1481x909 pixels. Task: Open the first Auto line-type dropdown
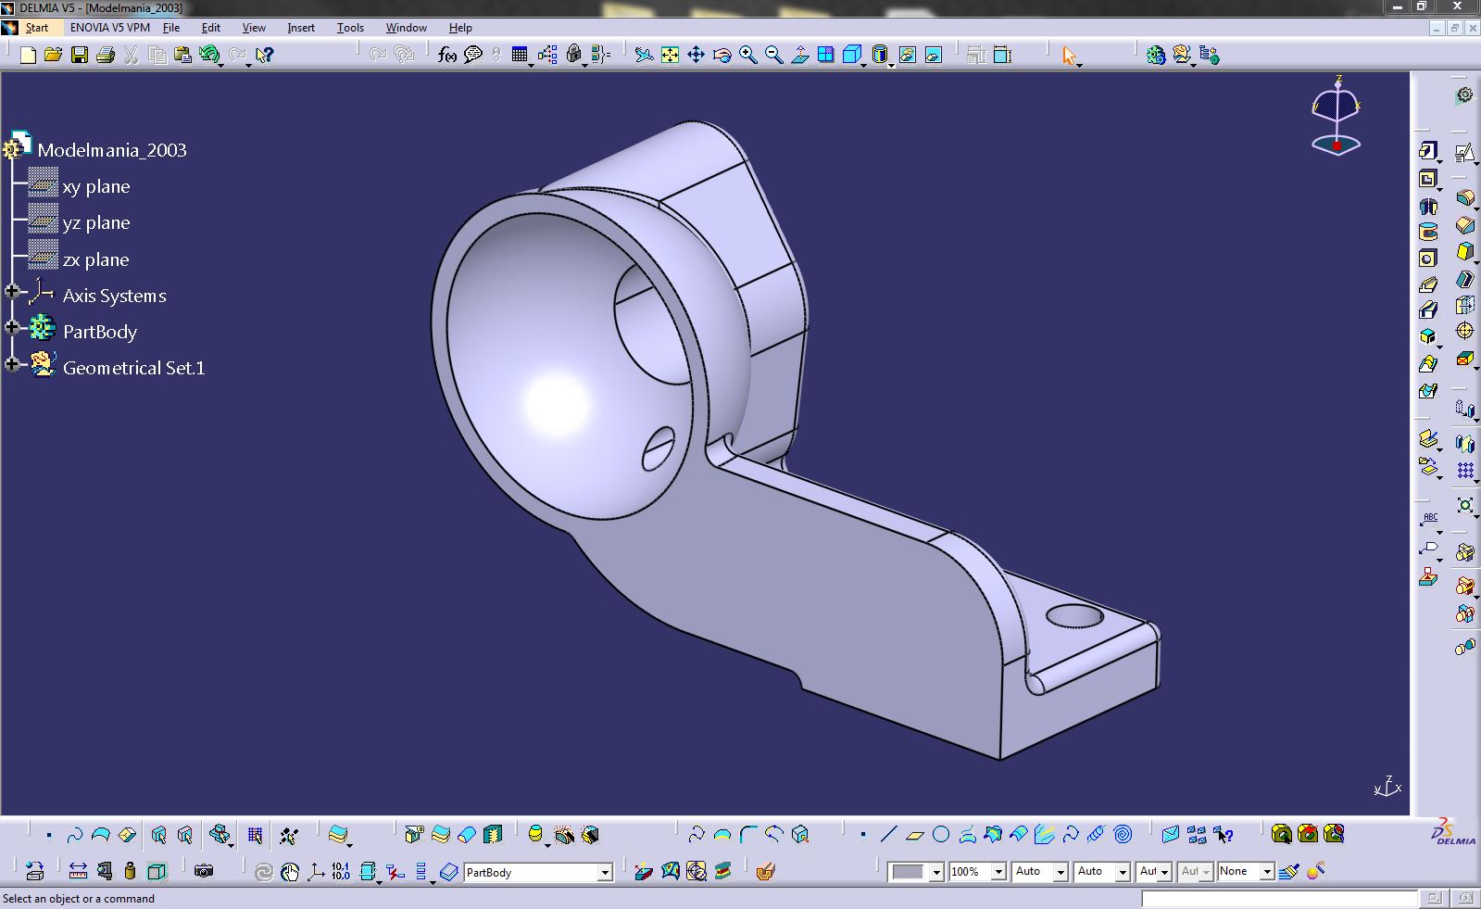pos(1061,872)
